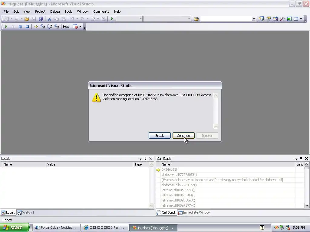Open the Object Browser toolbar icon

pyautogui.click(x=275, y=19)
